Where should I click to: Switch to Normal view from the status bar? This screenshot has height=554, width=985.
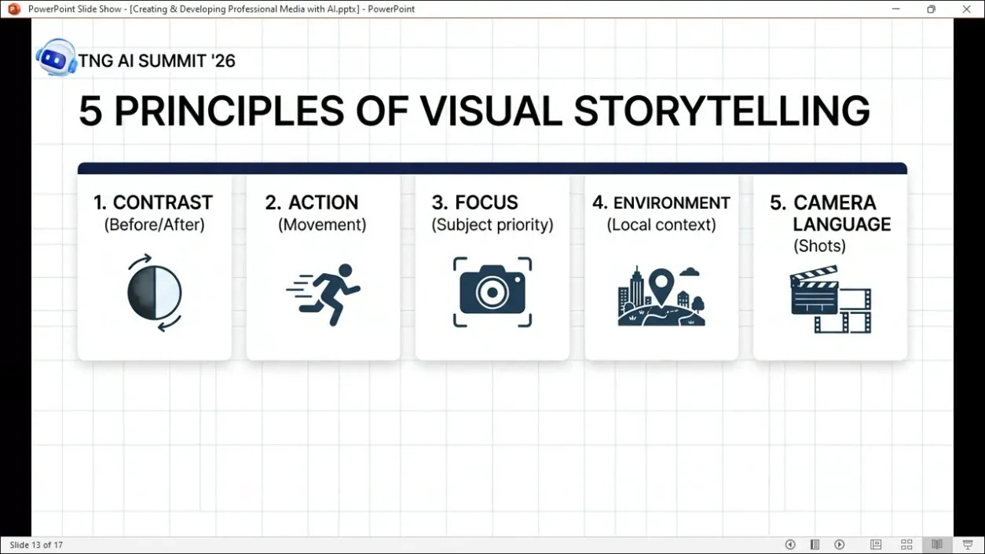876,545
